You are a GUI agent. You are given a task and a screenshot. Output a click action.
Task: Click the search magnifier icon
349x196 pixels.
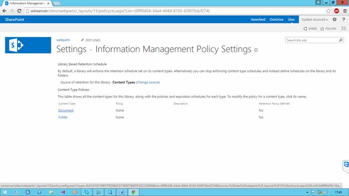tap(340, 40)
